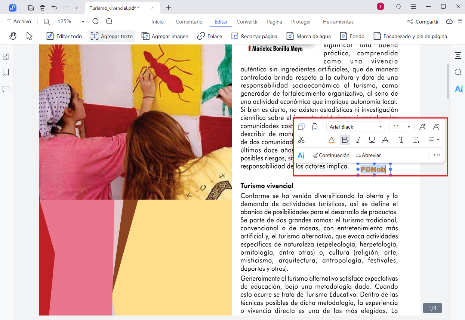
Task: Toggle underline formatting
Action: click(x=372, y=140)
